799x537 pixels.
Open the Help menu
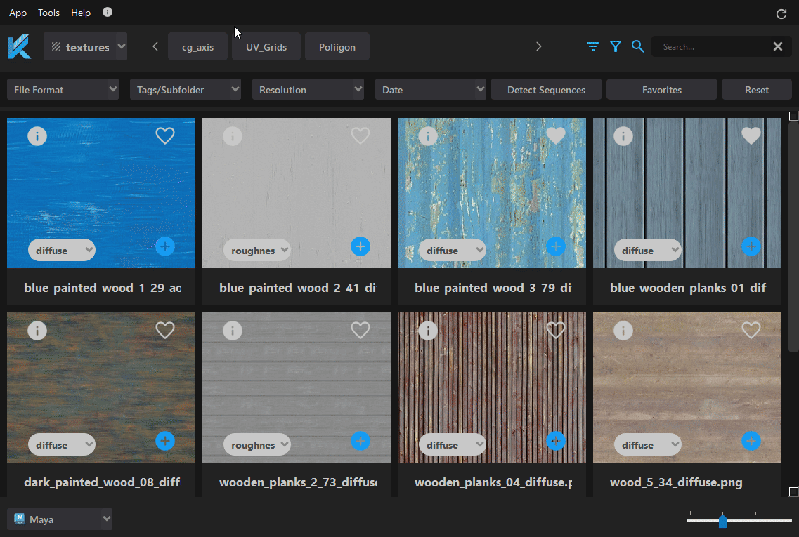click(81, 13)
